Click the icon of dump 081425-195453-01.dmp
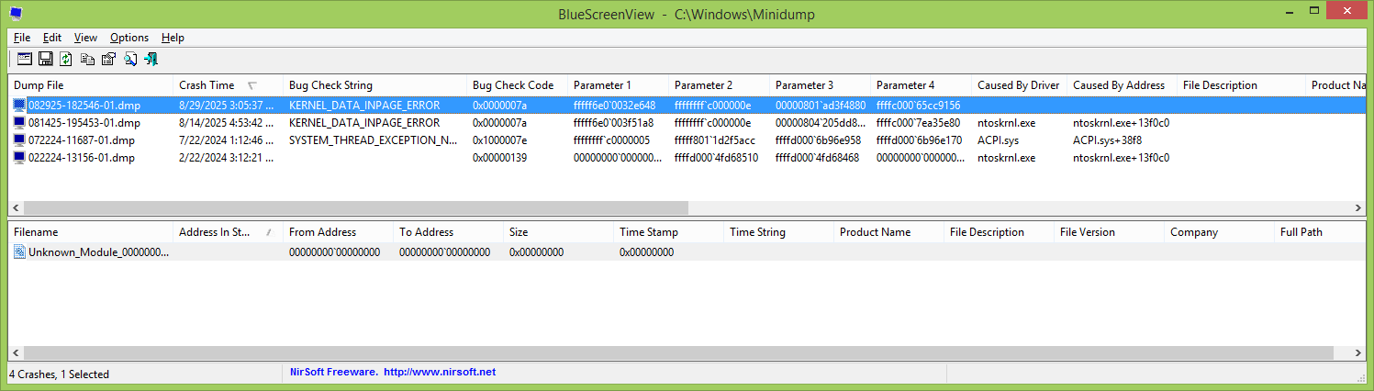1374x391 pixels. [x=19, y=123]
